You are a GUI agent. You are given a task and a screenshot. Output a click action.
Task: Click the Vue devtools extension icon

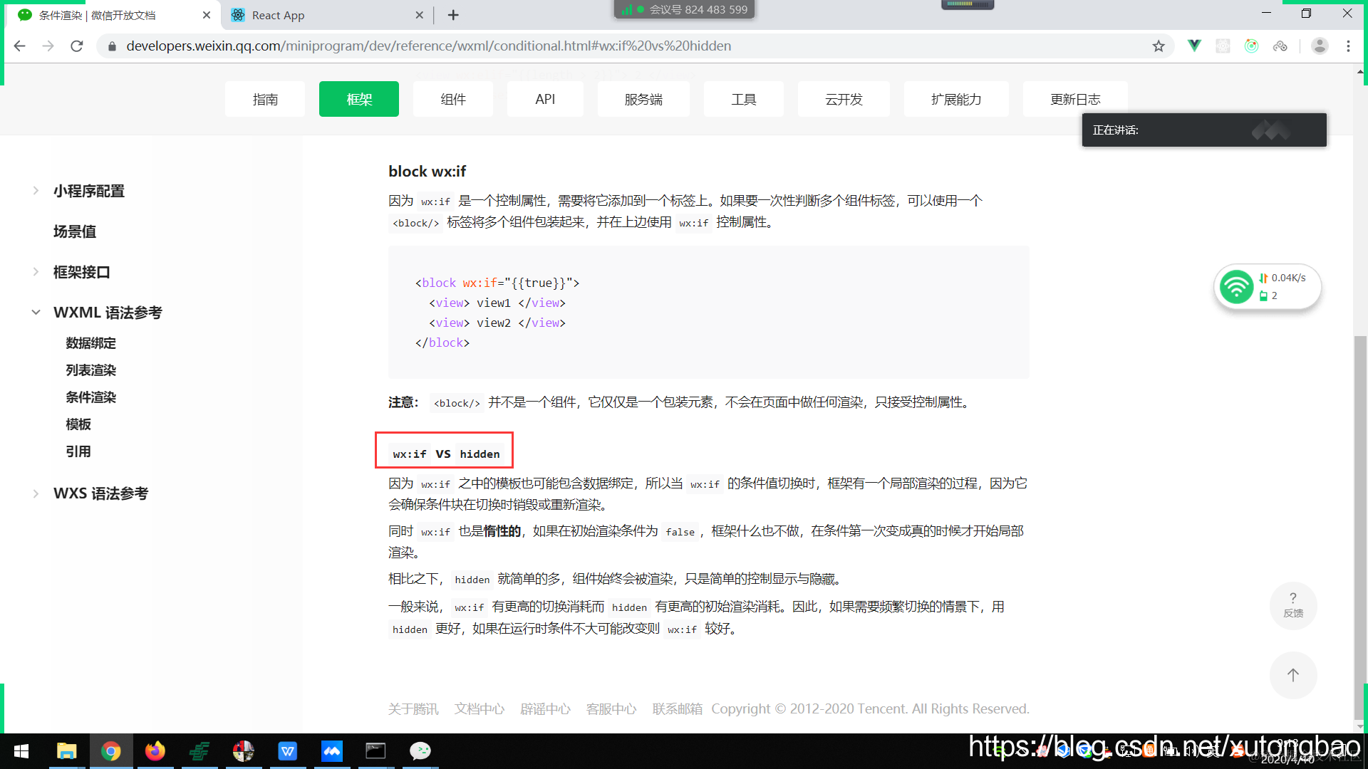(1194, 46)
